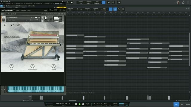This screenshot has width=191, height=107.
Task: Click the user profile avatar
Action: point(178,2)
